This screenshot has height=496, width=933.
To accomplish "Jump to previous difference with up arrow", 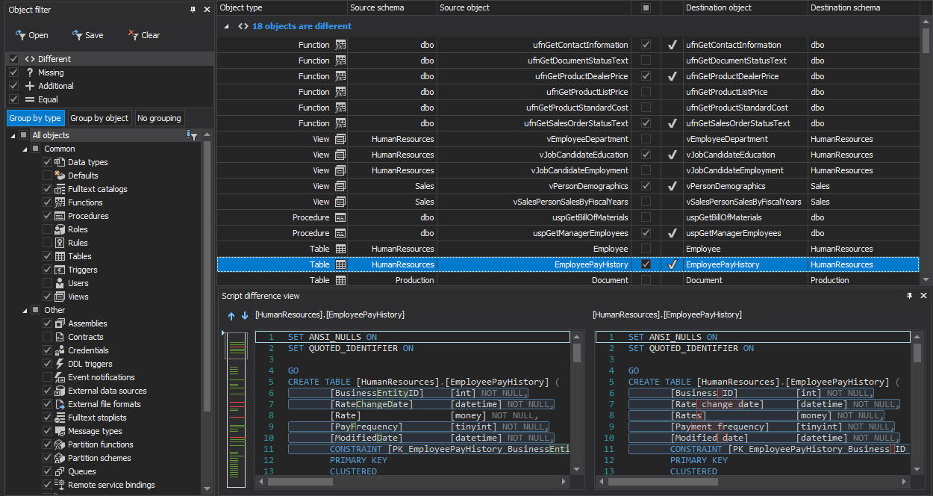I will click(231, 316).
